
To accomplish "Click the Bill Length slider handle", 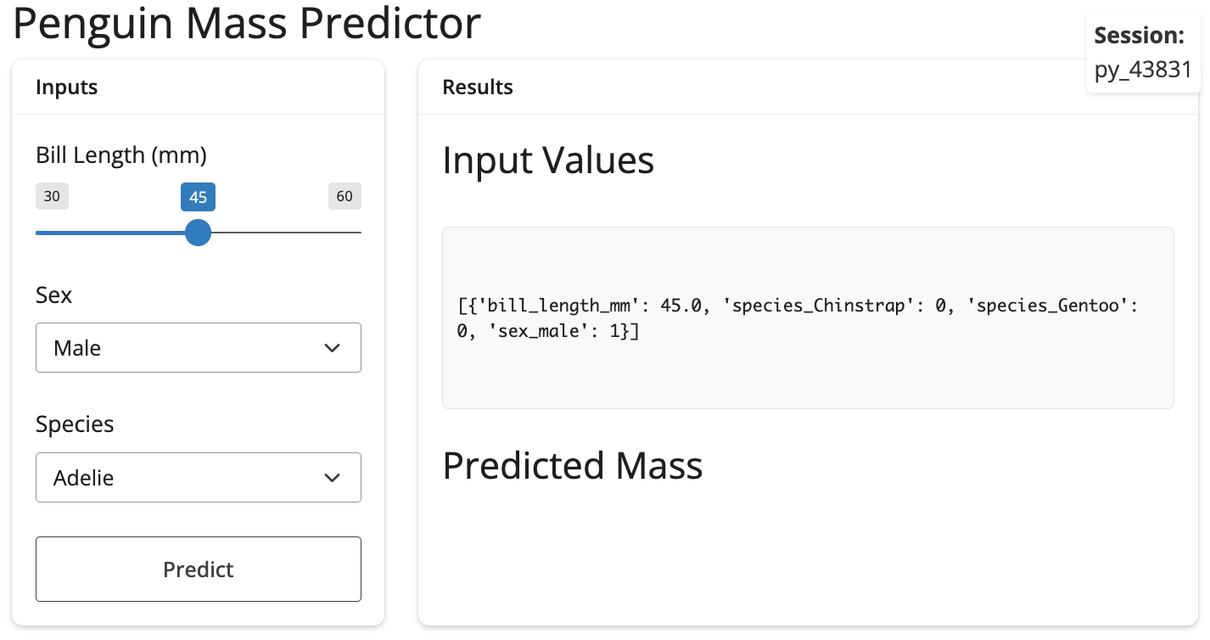I will tap(198, 232).
